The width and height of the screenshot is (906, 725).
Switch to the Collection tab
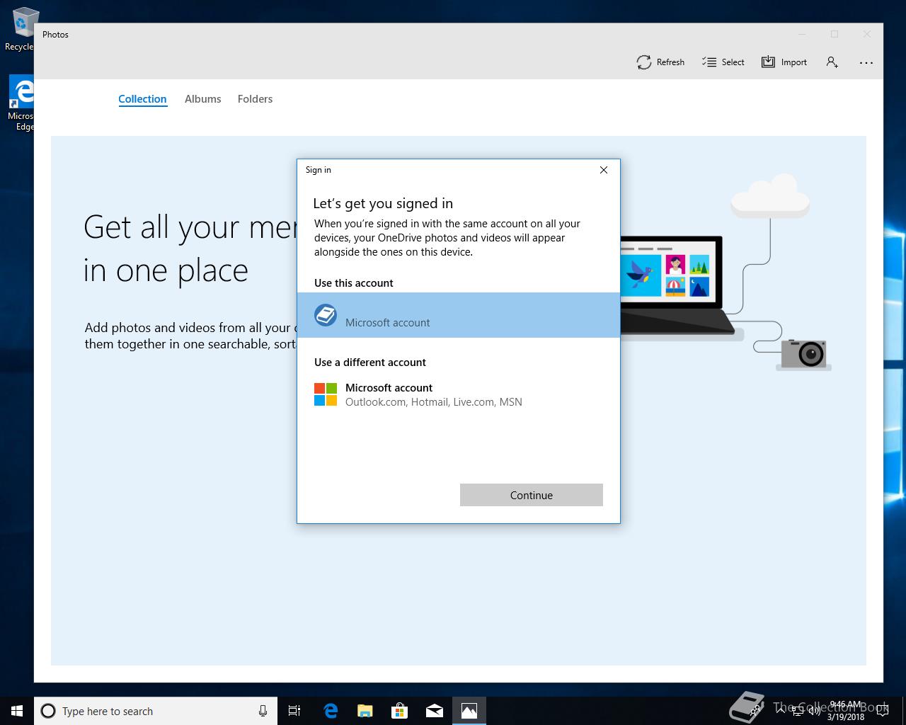coord(142,99)
